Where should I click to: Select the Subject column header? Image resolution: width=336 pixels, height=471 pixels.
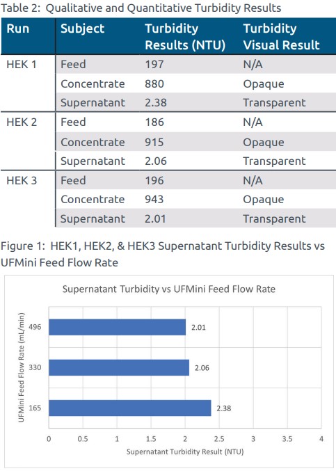click(x=82, y=29)
